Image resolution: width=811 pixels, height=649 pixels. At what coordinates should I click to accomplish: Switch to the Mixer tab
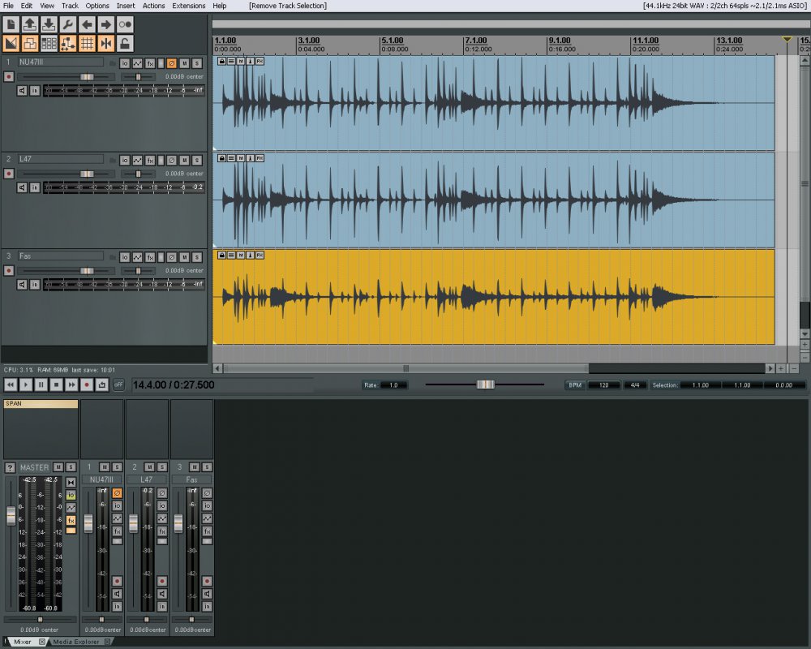click(x=25, y=642)
